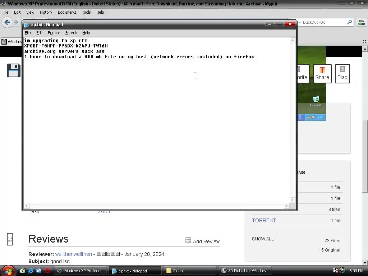Click the list-all-tabs grid icon
368x276 pixels.
(364, 42)
